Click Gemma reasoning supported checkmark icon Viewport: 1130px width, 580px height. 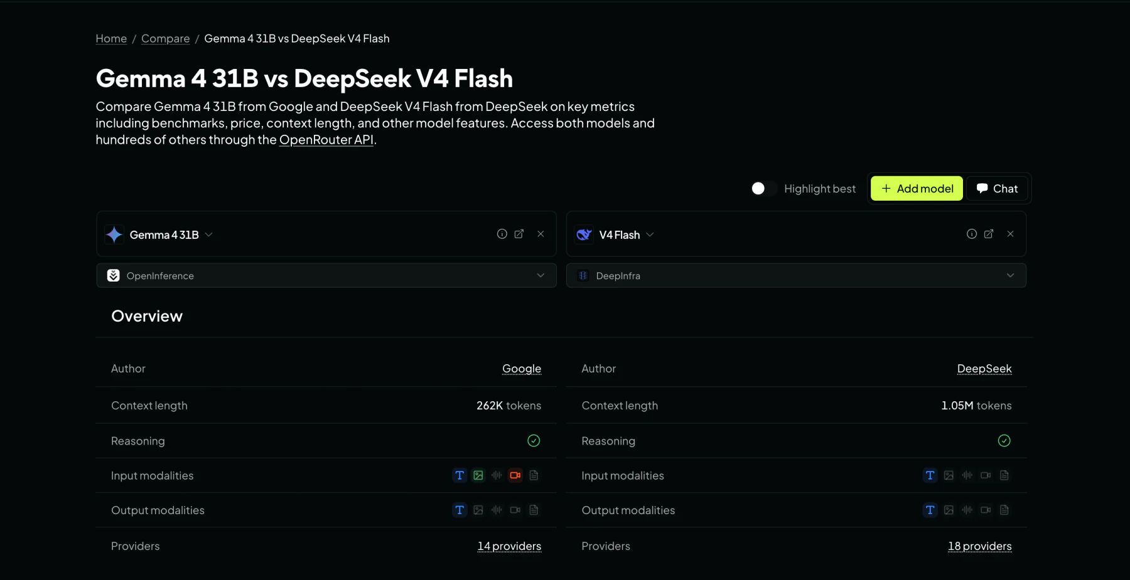(x=534, y=441)
